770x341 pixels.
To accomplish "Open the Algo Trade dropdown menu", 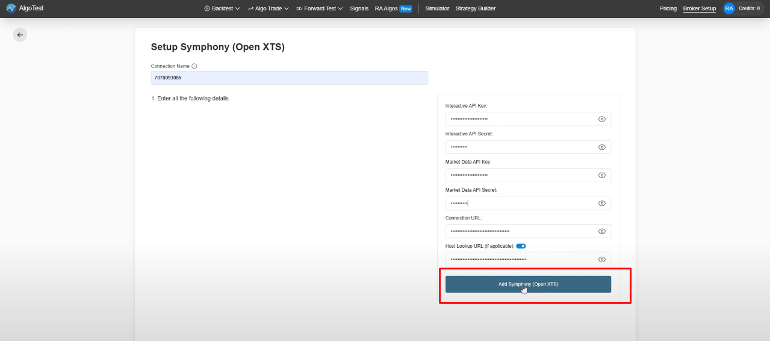I will click(x=268, y=8).
